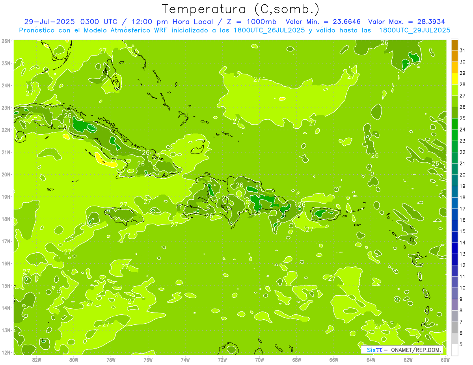Viewport: 473px width, 365px height.
Task: Click the title 'Temperatura (C,somb.)'
Action: [x=240, y=9]
